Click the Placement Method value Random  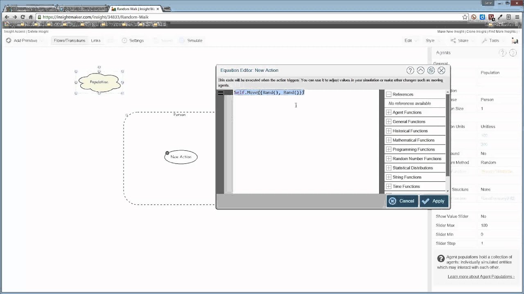coord(488,163)
